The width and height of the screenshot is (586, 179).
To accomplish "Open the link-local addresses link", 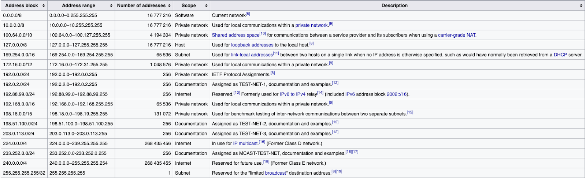I will (252, 55).
